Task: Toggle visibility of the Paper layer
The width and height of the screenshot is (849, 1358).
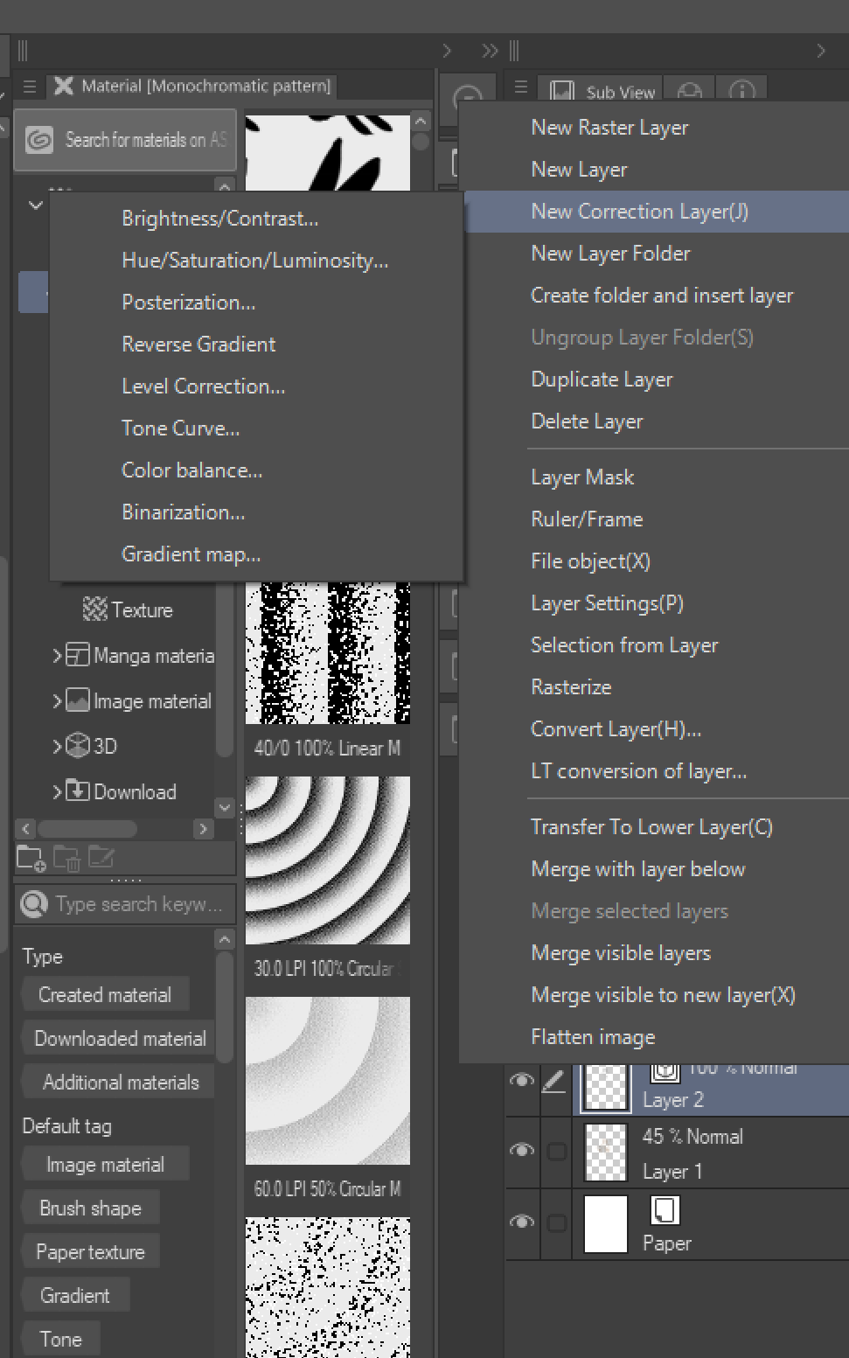Action: coord(522,1222)
